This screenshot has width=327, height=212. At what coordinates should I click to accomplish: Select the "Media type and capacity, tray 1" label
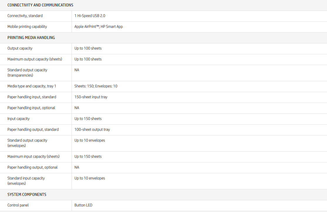click(32, 86)
